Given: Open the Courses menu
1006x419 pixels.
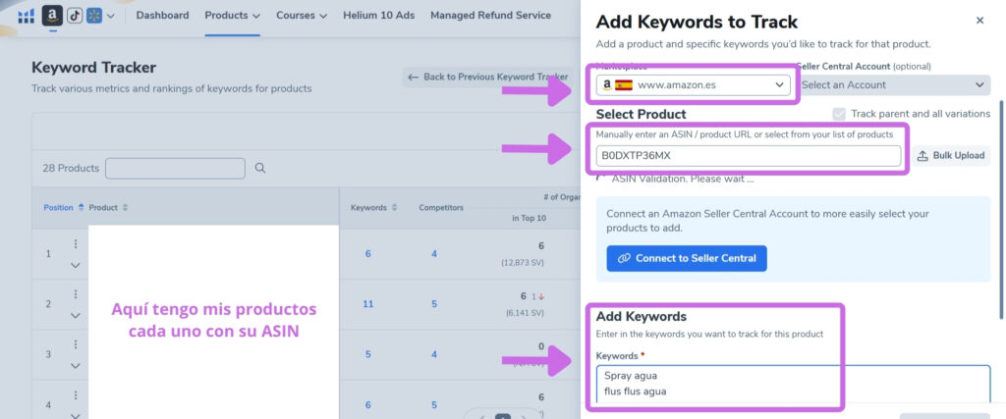Looking at the screenshot, I should [302, 15].
